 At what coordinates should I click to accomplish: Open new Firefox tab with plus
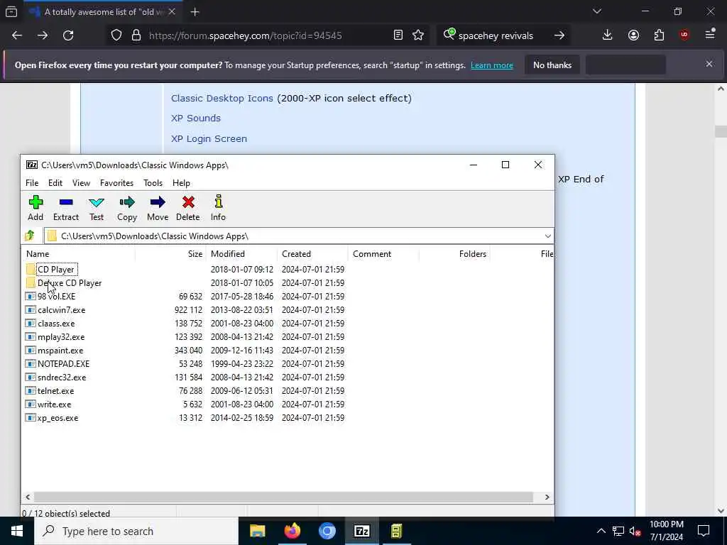(195, 12)
